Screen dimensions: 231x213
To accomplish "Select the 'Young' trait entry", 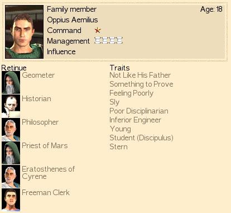I will [x=121, y=129].
